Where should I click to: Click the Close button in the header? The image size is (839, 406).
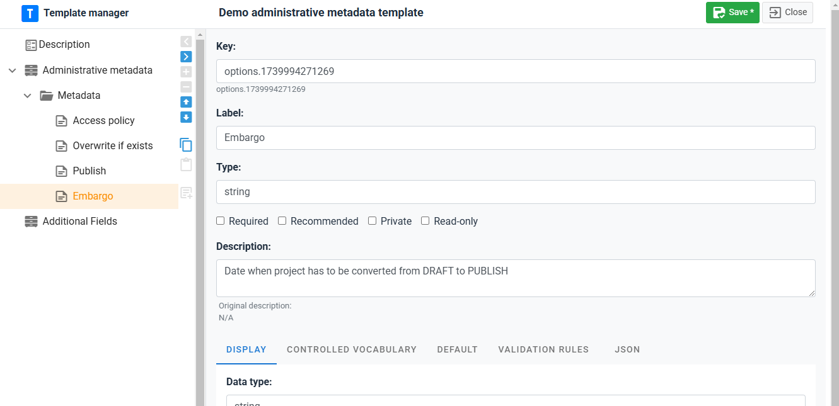787,13
